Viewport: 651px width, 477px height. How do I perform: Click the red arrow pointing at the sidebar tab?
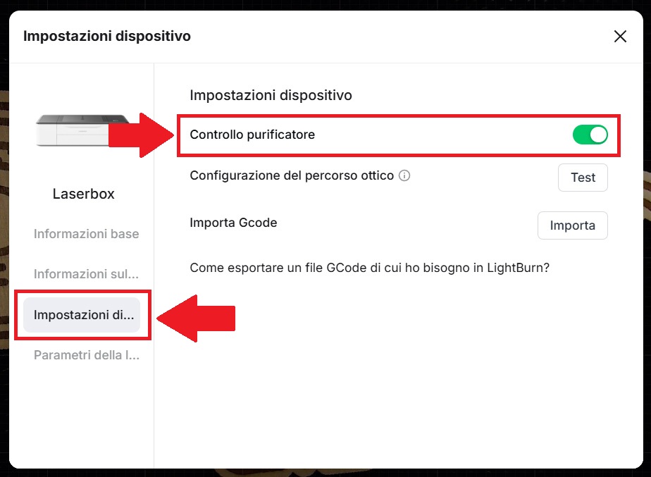tap(196, 318)
